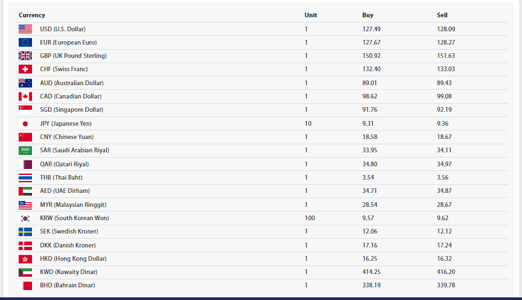Click the Currency column header
522x300 pixels.
tap(32, 15)
